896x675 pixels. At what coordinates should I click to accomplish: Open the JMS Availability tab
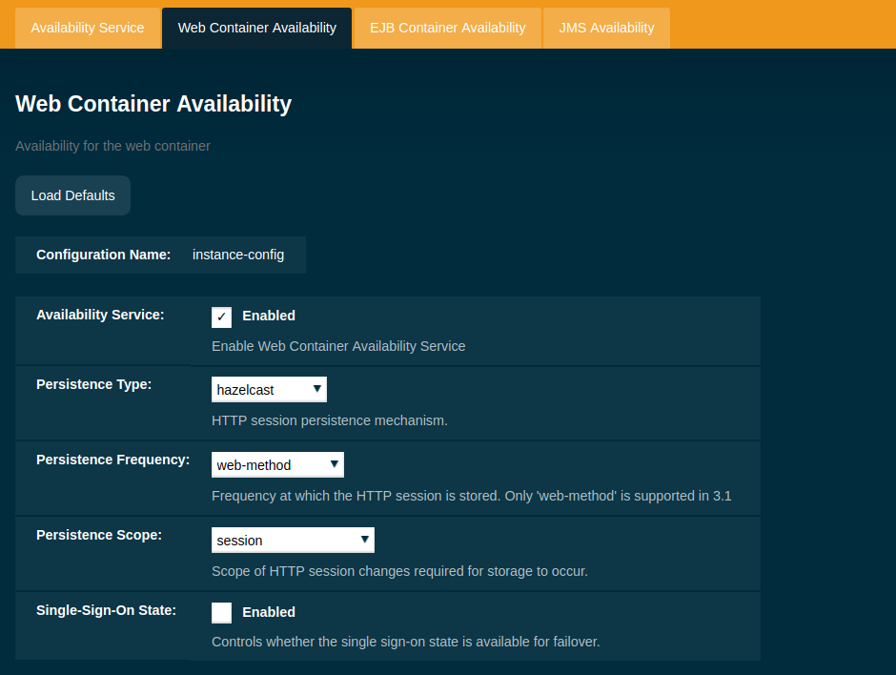(606, 28)
